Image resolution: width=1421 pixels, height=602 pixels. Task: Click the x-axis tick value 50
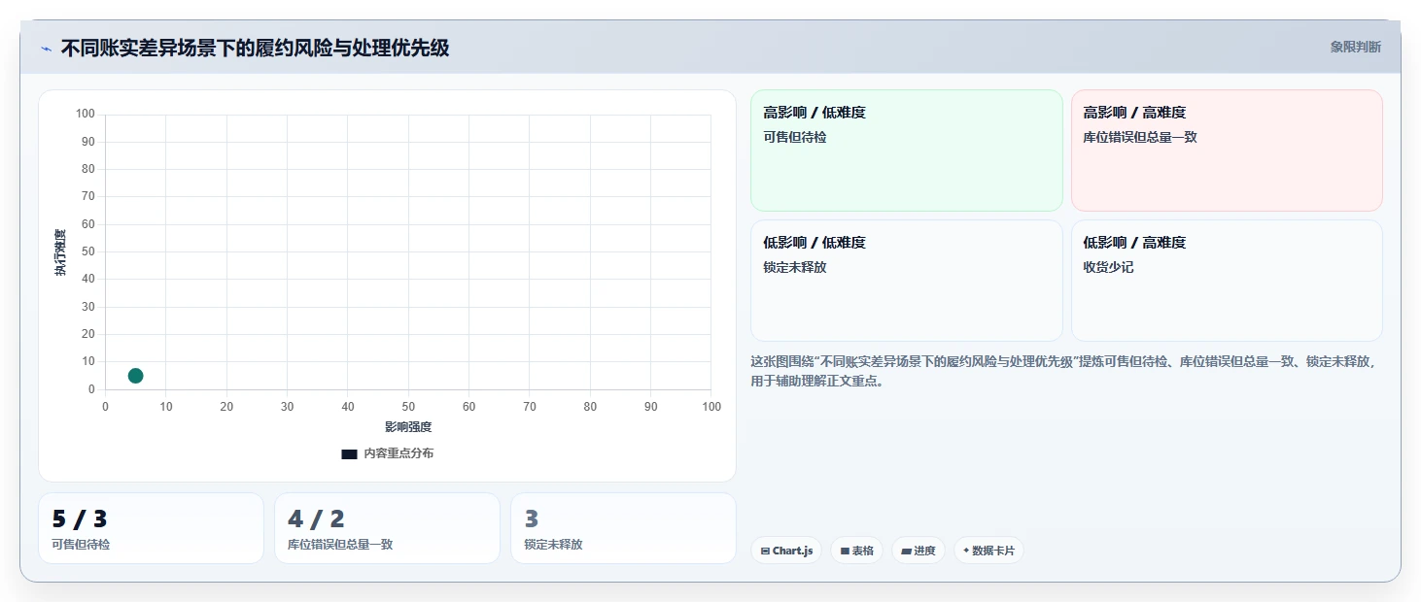[408, 407]
